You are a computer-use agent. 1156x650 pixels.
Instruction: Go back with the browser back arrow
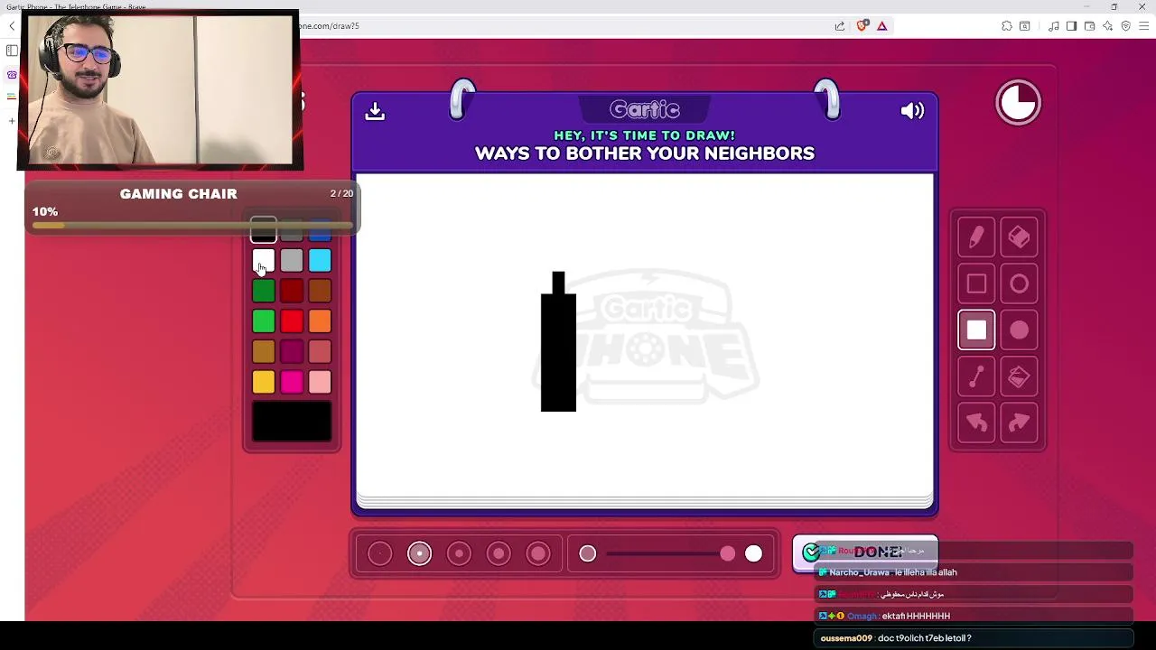coord(12,25)
